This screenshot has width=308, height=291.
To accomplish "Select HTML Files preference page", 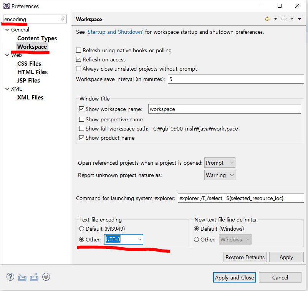I will (x=32, y=72).
